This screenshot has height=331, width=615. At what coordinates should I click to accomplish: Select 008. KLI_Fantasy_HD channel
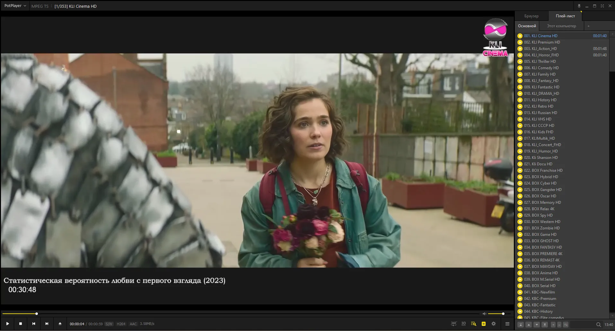coord(562,81)
